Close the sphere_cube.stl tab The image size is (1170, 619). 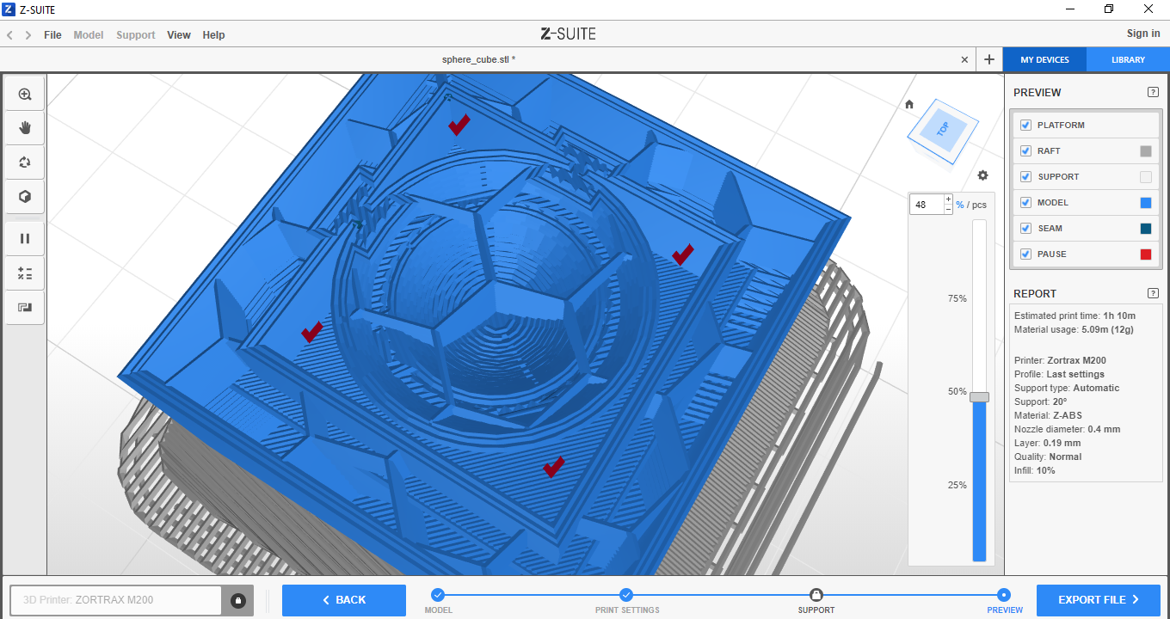pos(964,59)
